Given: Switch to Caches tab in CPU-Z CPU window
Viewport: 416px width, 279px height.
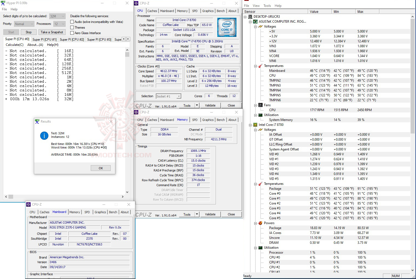Looking at the screenshot, I should coord(152,11).
